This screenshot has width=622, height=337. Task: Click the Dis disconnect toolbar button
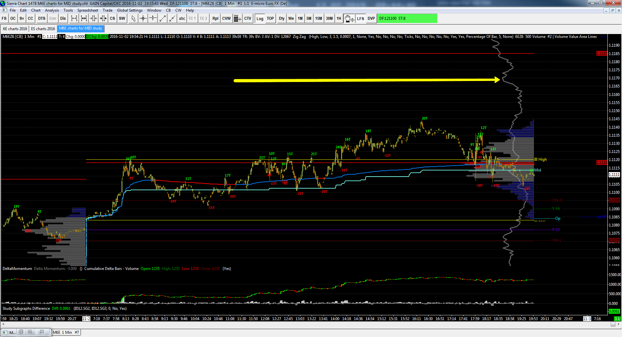tap(63, 18)
